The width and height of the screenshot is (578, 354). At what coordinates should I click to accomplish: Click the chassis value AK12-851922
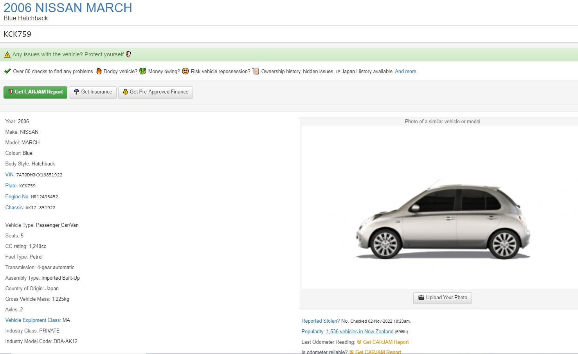(40, 208)
